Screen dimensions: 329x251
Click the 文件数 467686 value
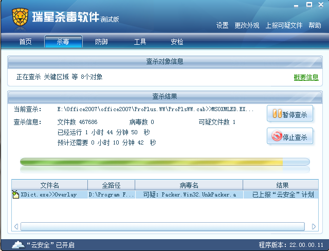click(x=78, y=122)
